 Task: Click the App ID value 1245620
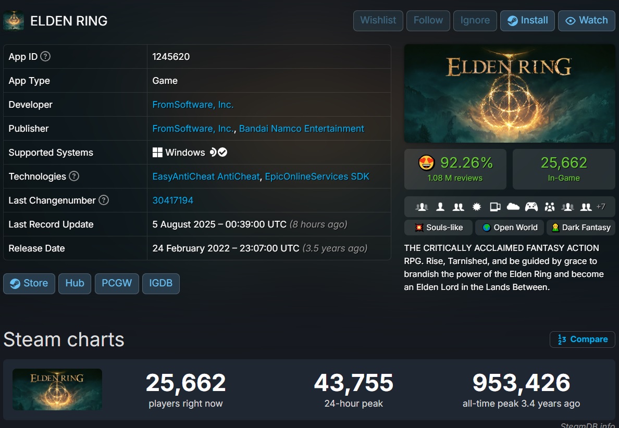point(171,56)
